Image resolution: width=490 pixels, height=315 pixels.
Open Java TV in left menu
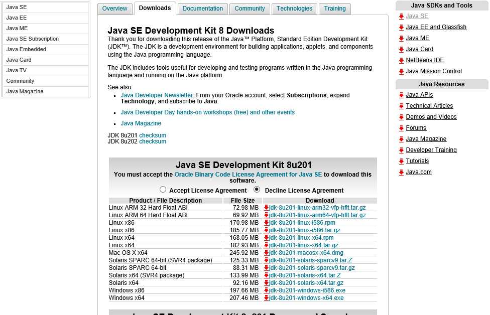(46, 71)
